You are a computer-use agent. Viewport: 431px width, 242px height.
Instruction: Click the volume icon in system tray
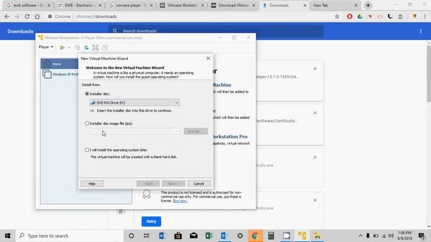coord(391,236)
